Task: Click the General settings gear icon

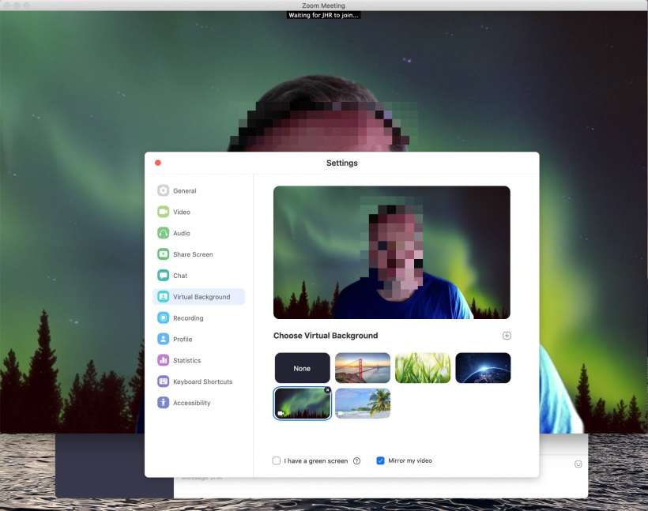Action: click(164, 190)
